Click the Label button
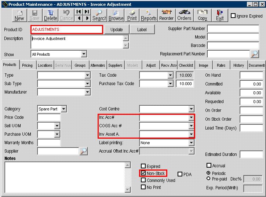This screenshot has width=266, height=197. click(142, 30)
